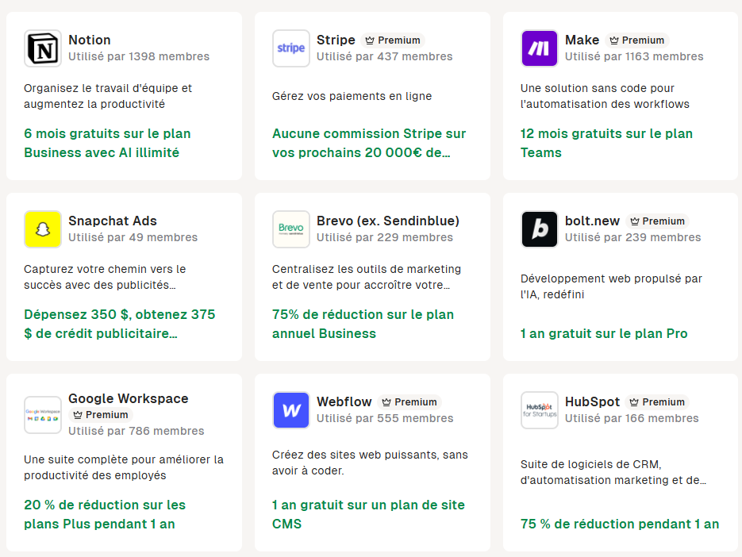This screenshot has width=742, height=557.
Task: Open the Brevo (ex. Sendinblue) title
Action: (388, 221)
